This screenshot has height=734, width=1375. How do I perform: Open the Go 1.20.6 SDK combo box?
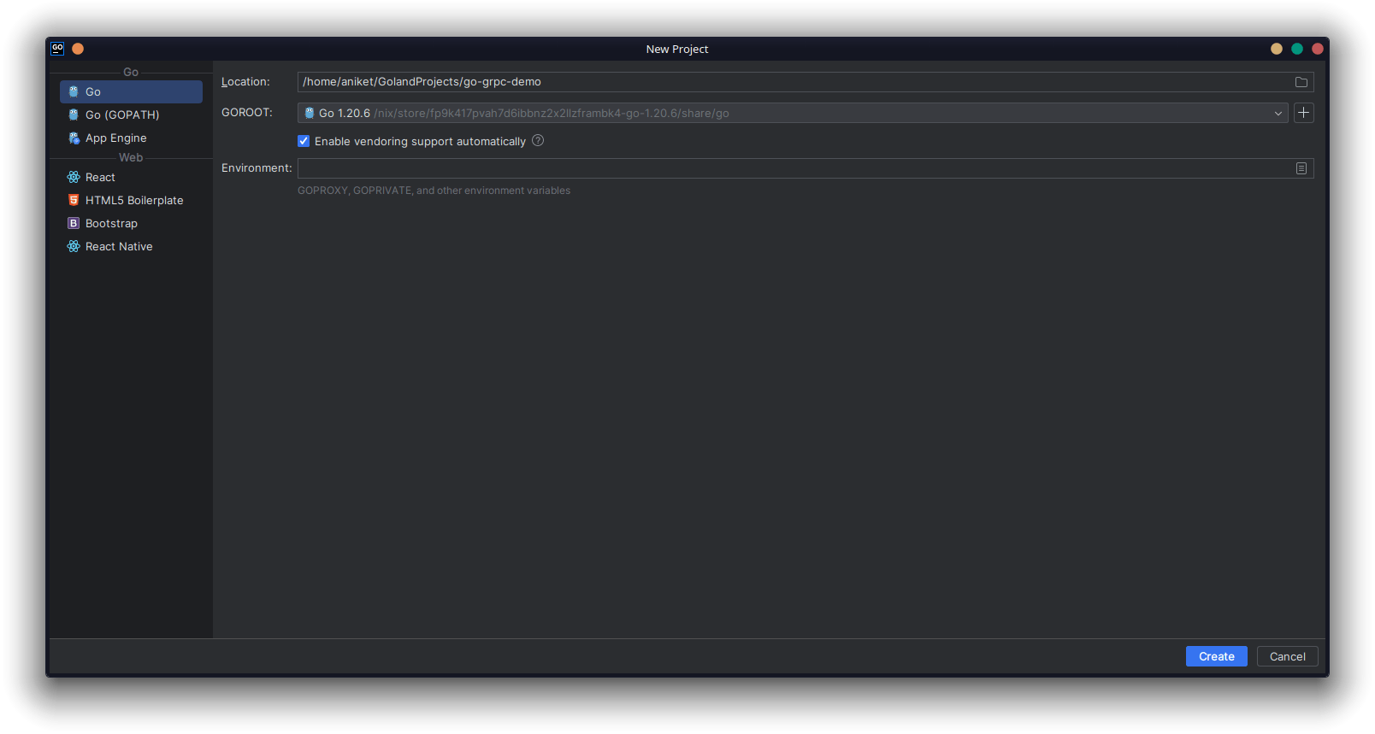(x=787, y=113)
